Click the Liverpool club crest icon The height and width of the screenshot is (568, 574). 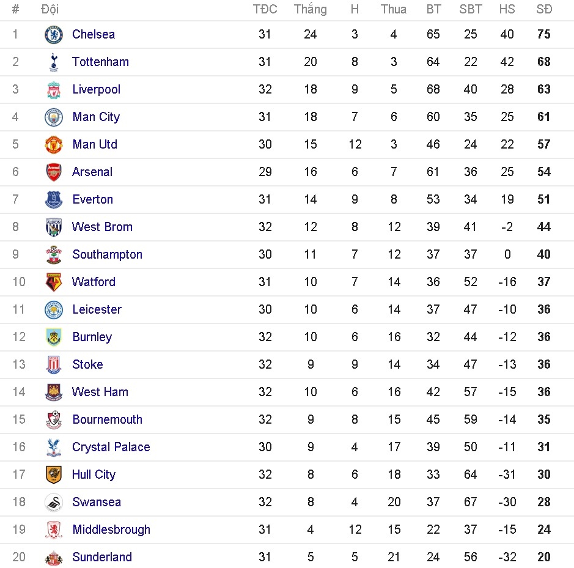[x=54, y=90]
